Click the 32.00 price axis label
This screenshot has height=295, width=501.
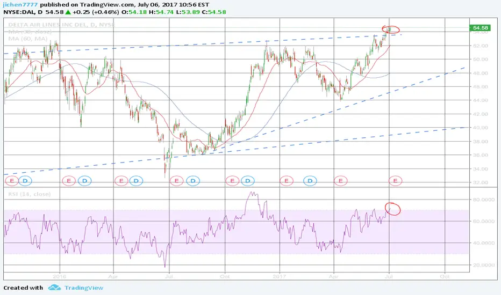(x=481, y=182)
